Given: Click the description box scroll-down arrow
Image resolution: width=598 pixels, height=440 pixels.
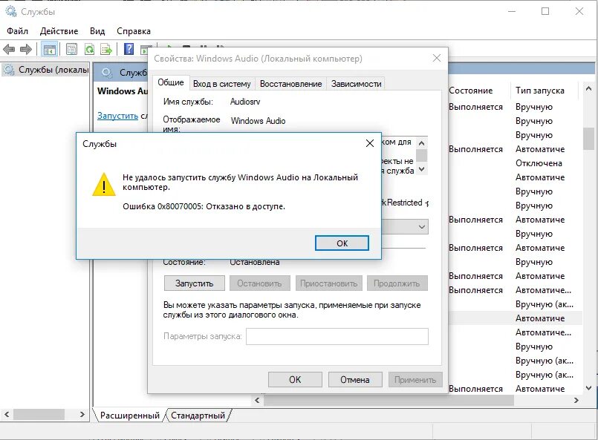Looking at the screenshot, I should pyautogui.click(x=421, y=168).
